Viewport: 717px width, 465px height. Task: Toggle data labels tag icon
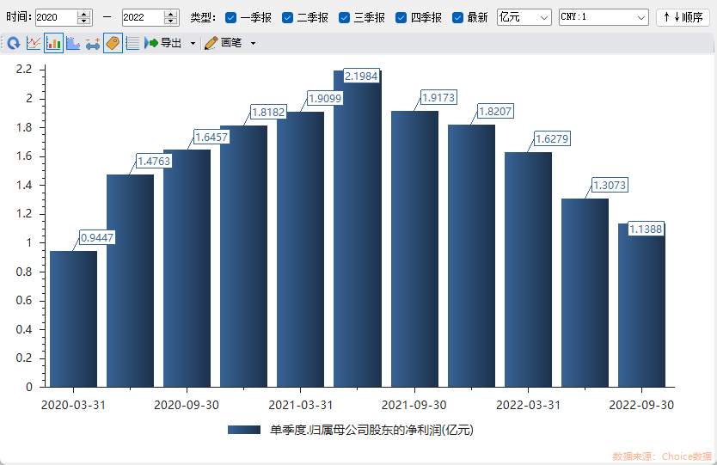pyautogui.click(x=113, y=43)
